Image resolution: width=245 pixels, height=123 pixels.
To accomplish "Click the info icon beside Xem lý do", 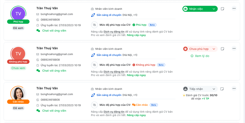I will point(192,56).
